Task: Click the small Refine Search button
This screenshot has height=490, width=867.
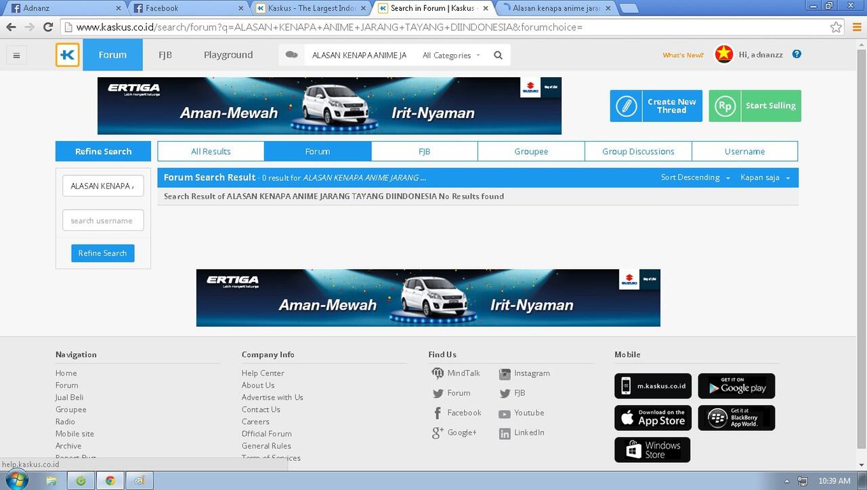Action: click(103, 253)
